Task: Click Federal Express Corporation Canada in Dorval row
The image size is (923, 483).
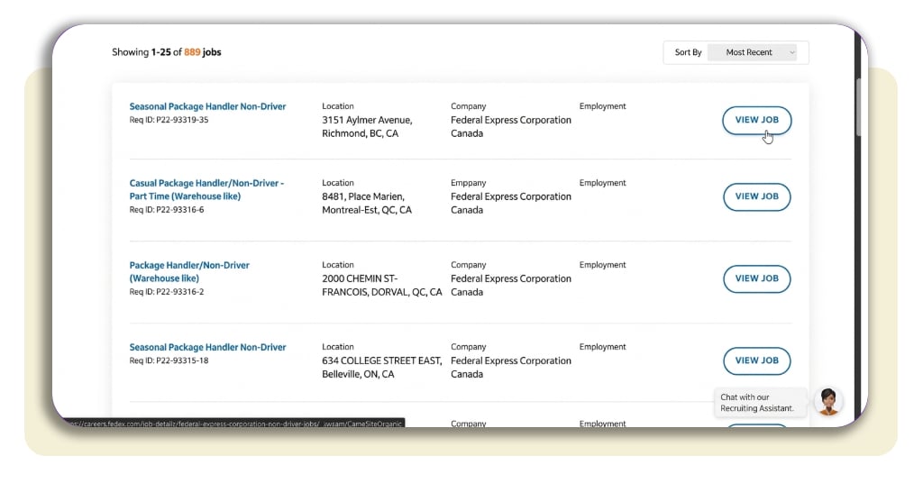Action: click(511, 286)
